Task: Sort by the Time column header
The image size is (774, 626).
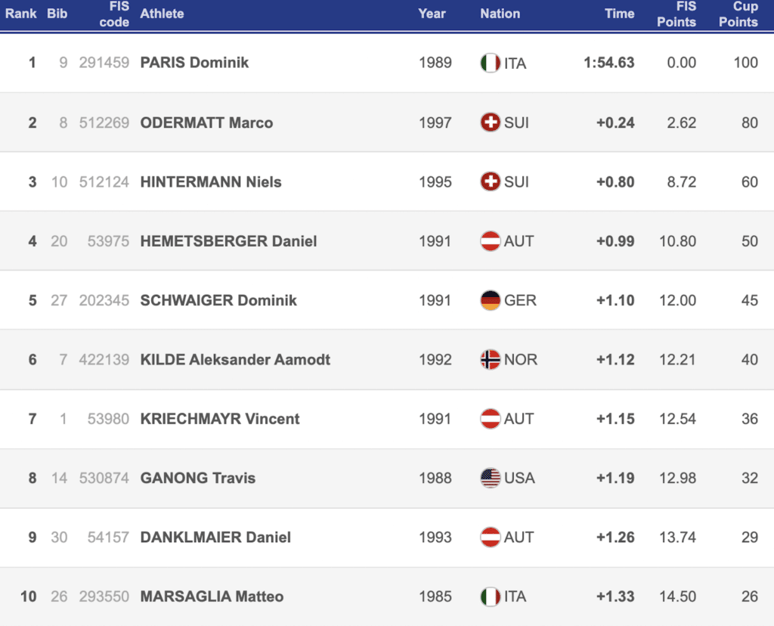Action: [x=619, y=14]
